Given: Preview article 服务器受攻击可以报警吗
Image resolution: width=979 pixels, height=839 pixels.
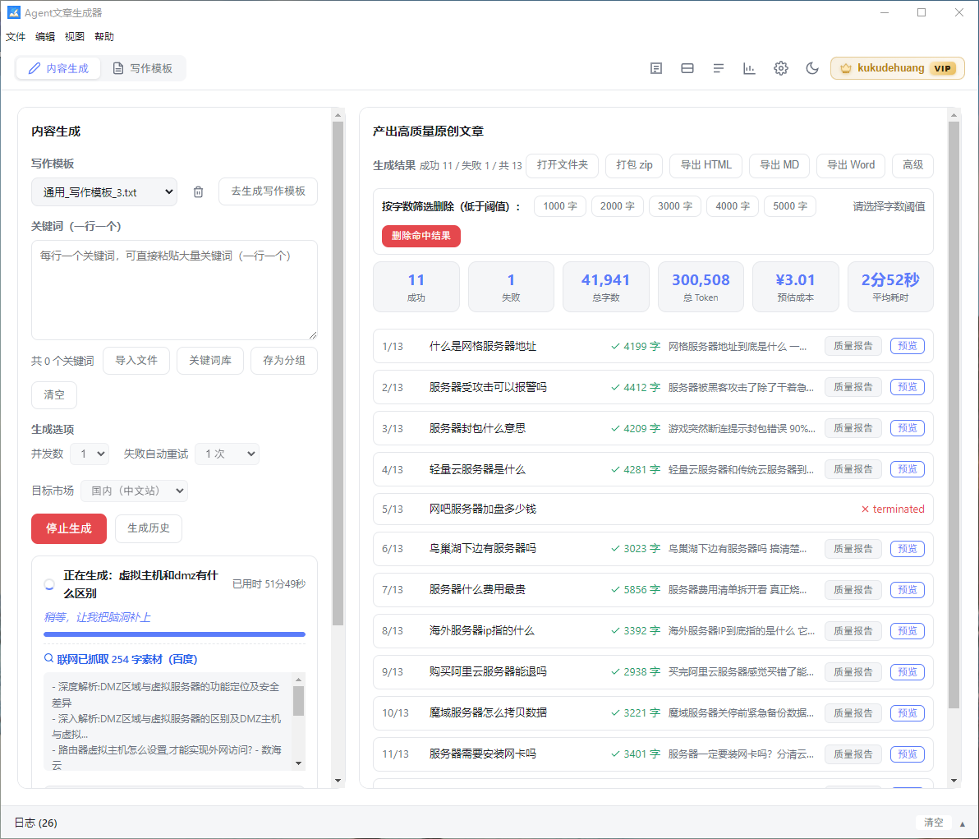Looking at the screenshot, I should (908, 387).
